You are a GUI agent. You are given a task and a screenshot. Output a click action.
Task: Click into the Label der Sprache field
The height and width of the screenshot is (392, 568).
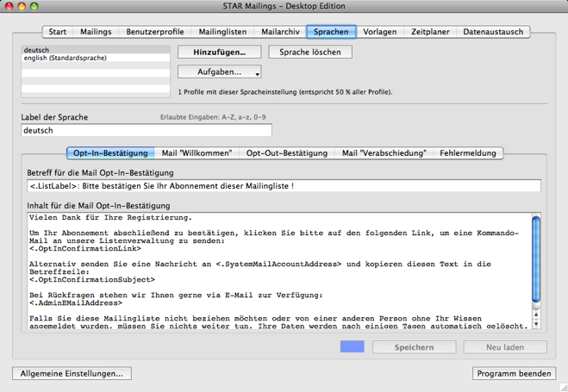[147, 130]
